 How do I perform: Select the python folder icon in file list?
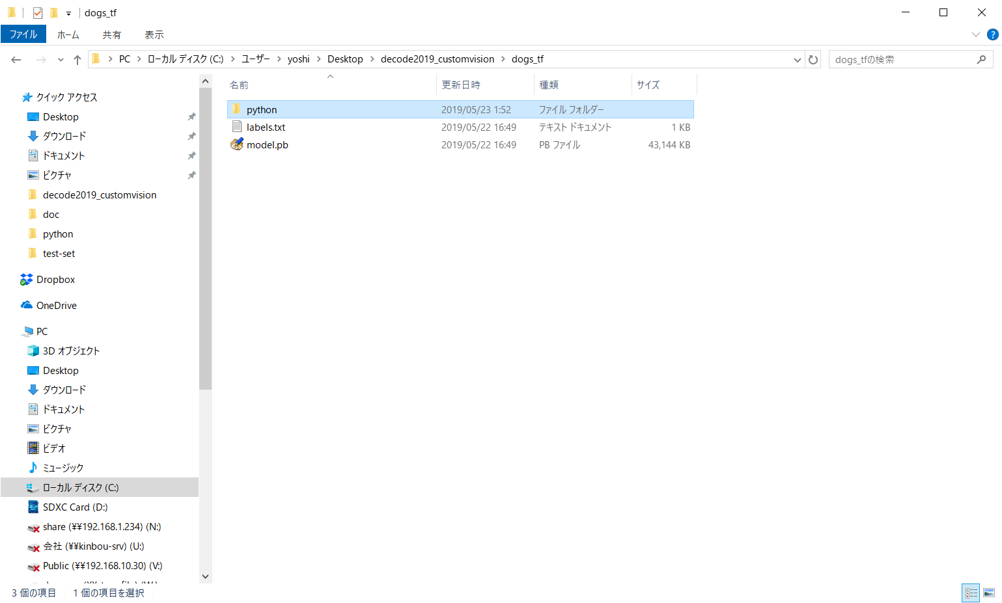point(237,109)
